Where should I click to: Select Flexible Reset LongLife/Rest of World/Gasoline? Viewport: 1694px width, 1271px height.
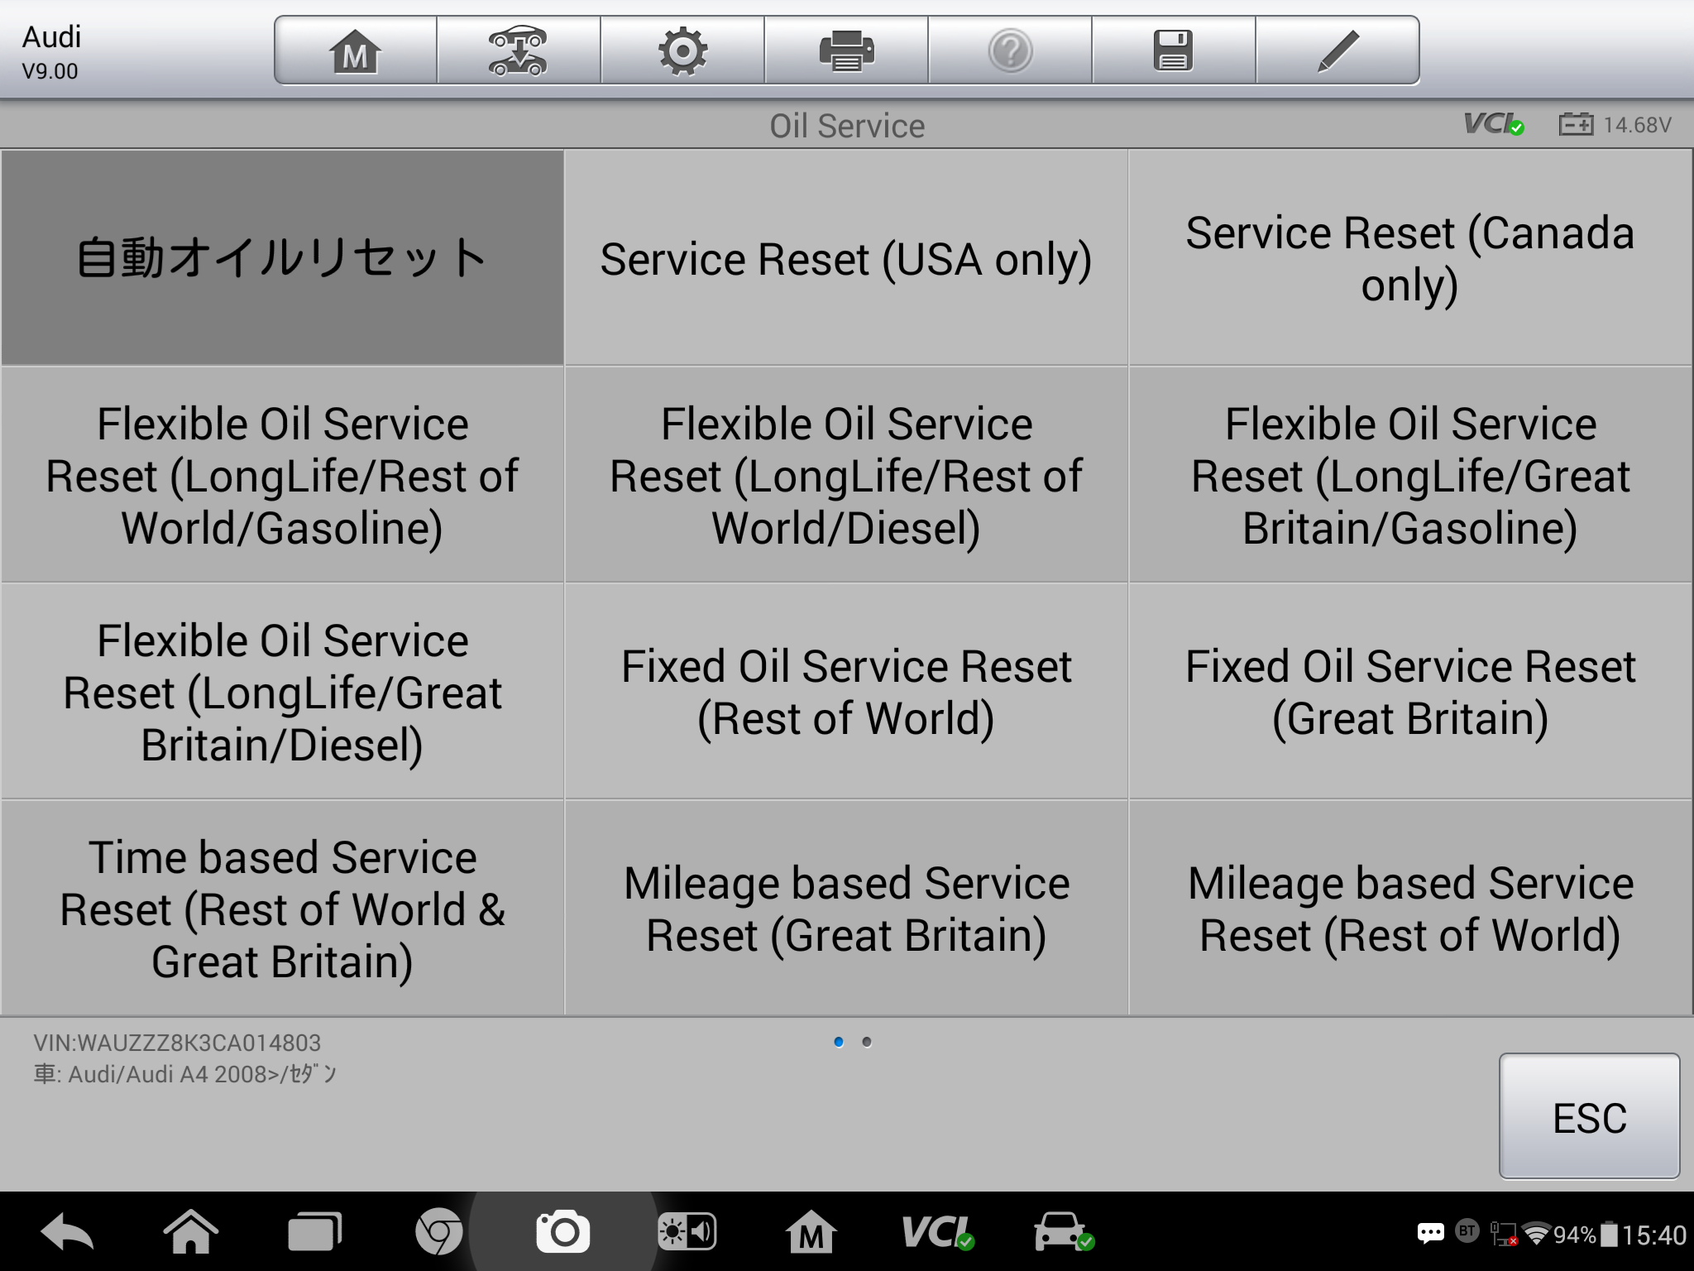tap(282, 475)
